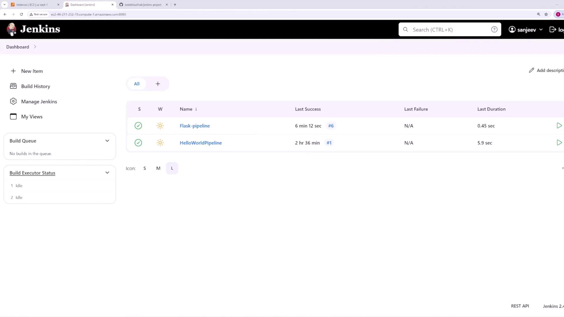Click the Jenkins logo icon

12,29
